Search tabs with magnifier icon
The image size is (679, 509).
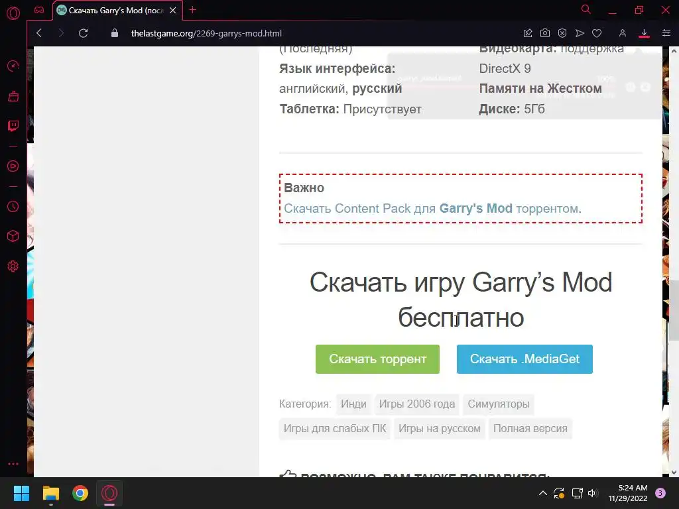[586, 9]
